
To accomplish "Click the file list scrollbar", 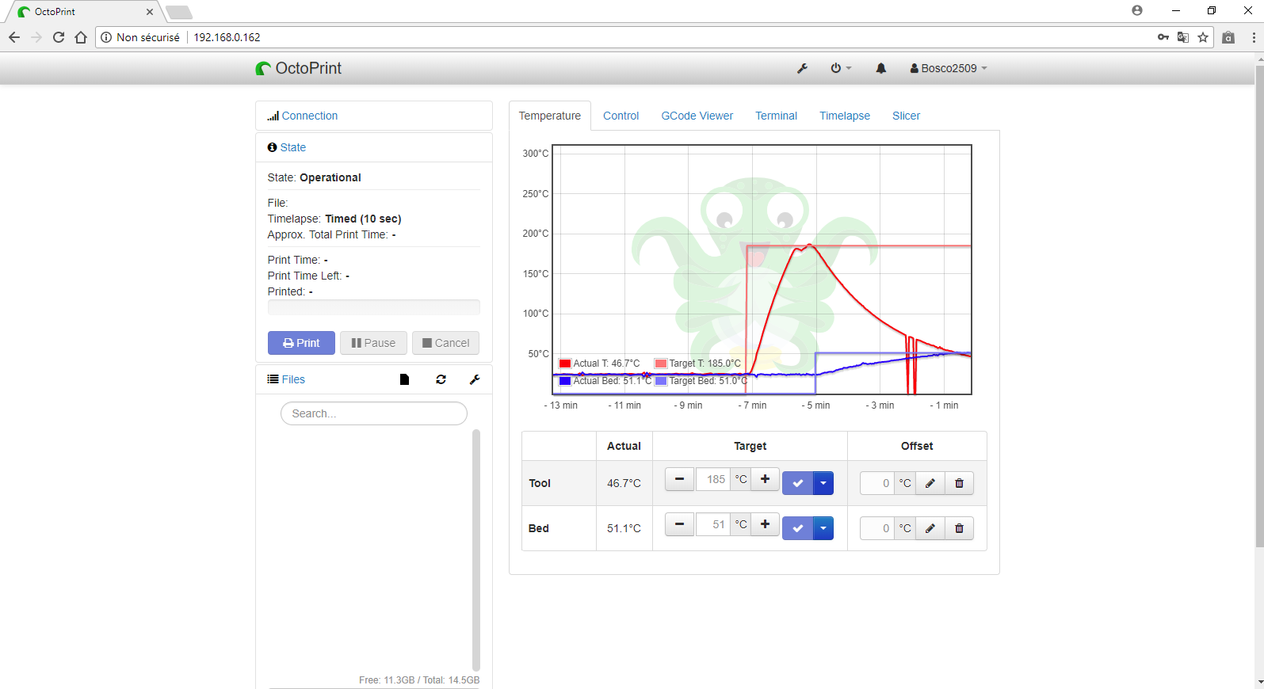I will 476,550.
